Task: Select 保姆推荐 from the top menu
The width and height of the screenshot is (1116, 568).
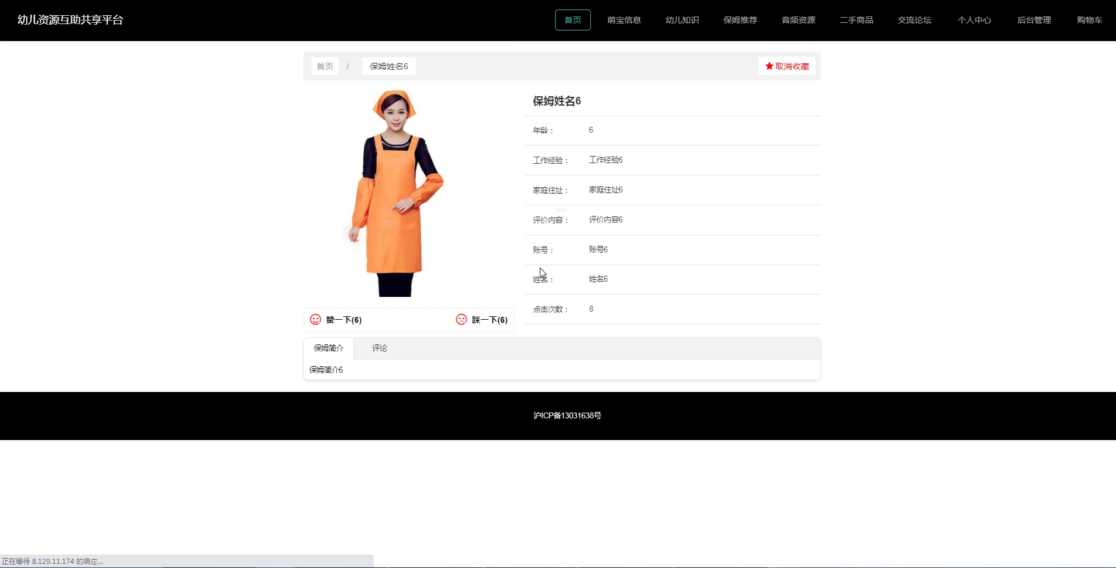Action: [x=740, y=20]
